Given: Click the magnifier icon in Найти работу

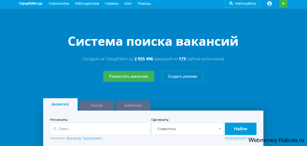Looking at the screenshot, I should (231, 4).
